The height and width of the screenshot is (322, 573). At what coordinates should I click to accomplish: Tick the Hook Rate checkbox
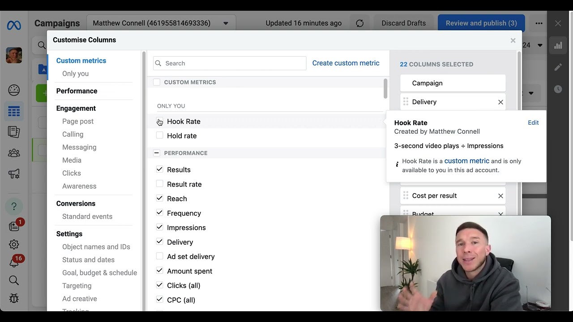[x=159, y=121]
